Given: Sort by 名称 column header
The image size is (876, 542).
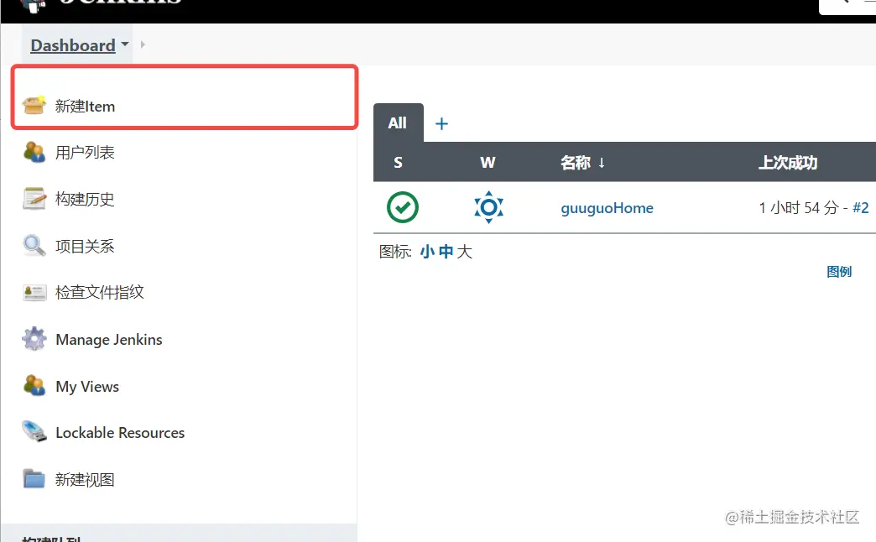Looking at the screenshot, I should 582,163.
